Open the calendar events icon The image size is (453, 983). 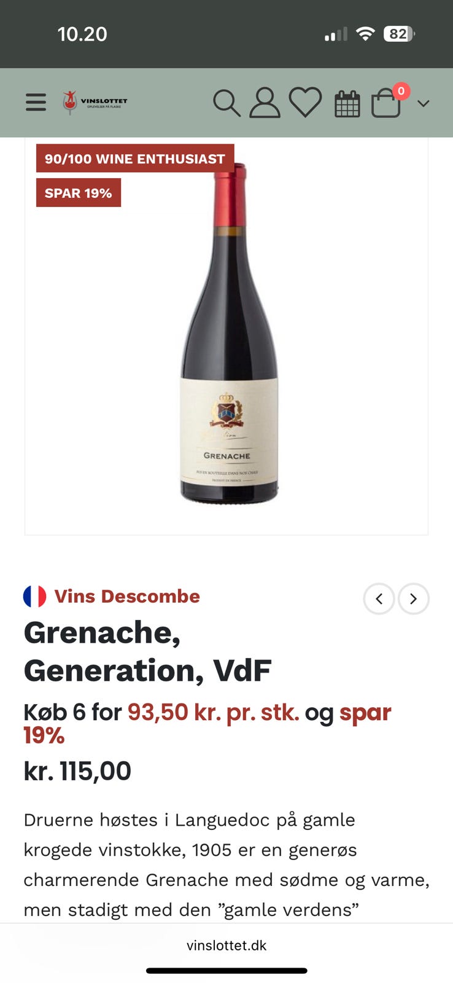point(347,103)
